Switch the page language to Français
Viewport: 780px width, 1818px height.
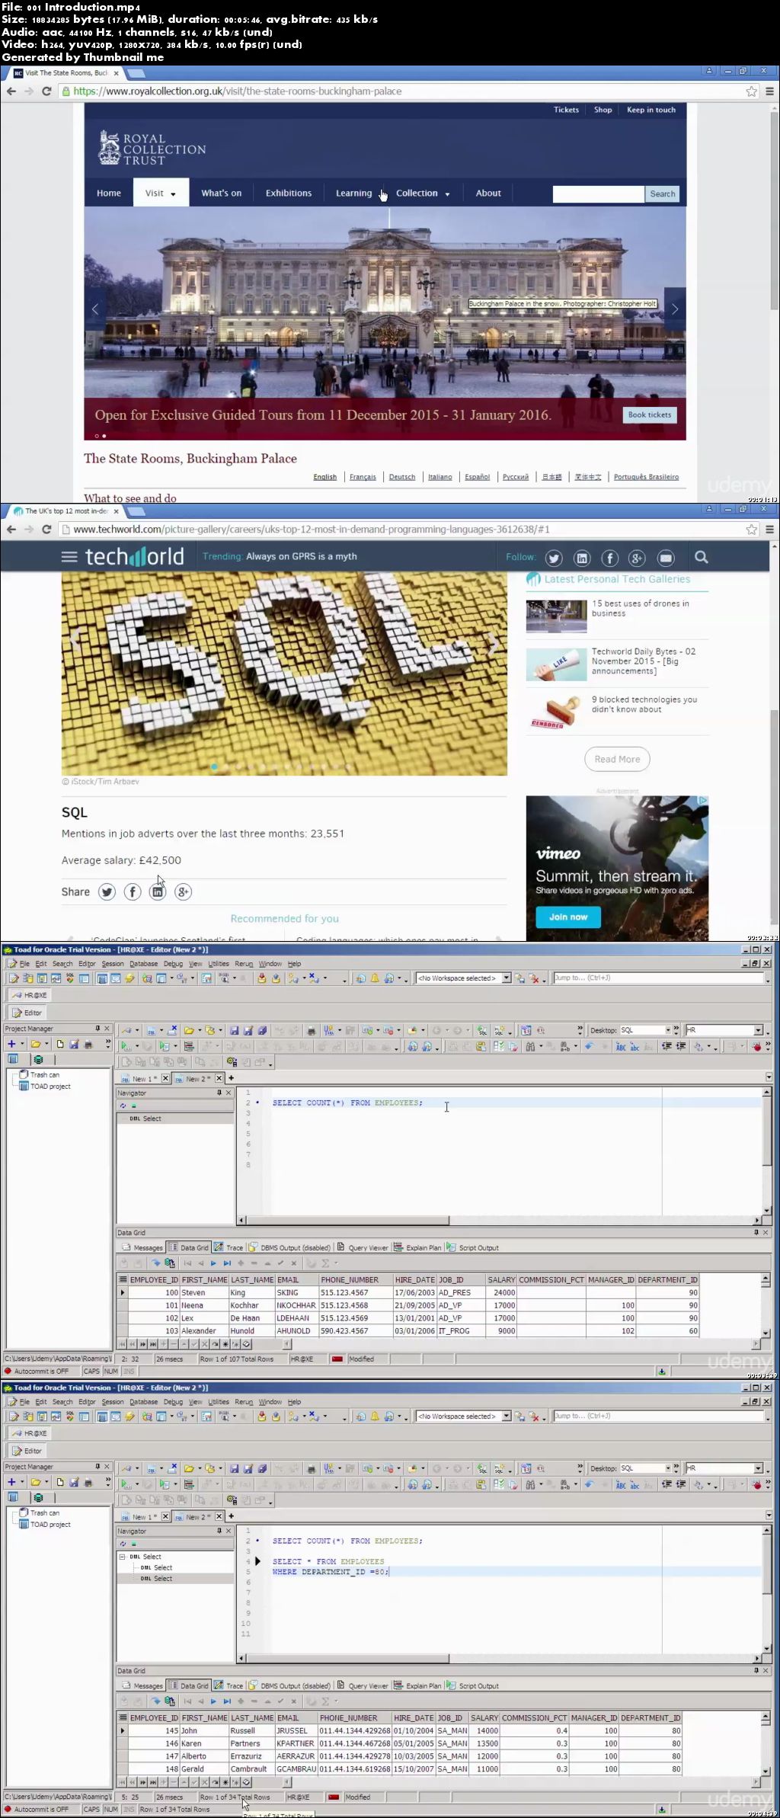point(363,477)
